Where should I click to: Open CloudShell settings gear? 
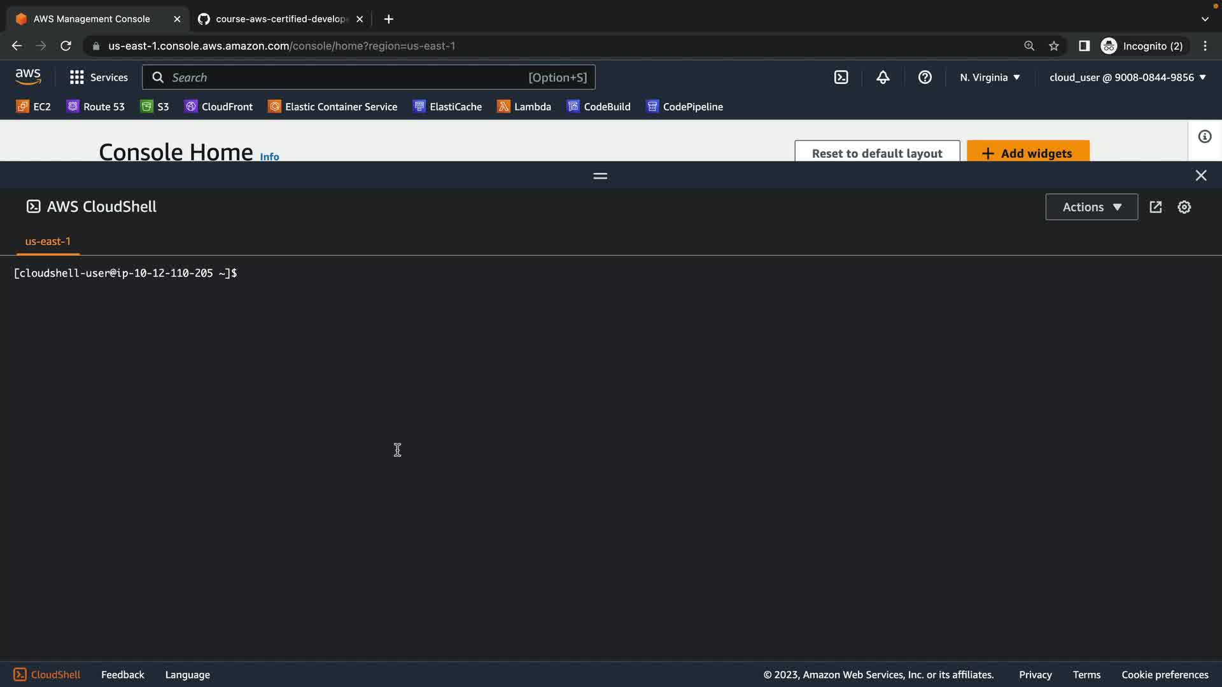tap(1184, 207)
